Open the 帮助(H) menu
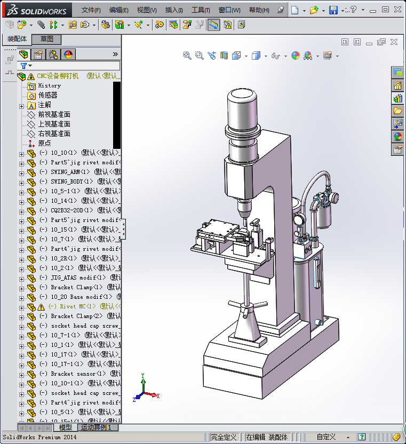Image resolution: width=406 pixels, height=444 pixels. pos(259,10)
